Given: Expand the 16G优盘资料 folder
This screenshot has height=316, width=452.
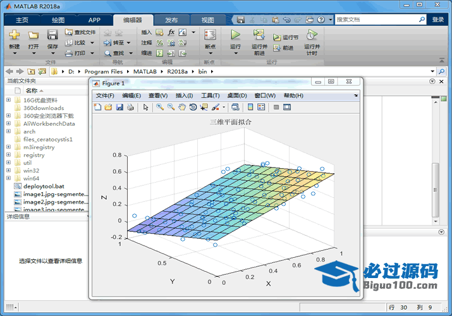Looking at the screenshot, I should [x=8, y=100].
